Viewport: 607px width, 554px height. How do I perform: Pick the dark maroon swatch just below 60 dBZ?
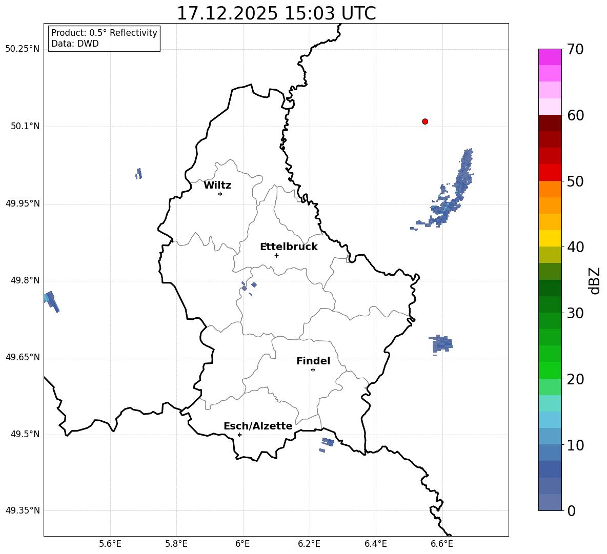pos(550,123)
